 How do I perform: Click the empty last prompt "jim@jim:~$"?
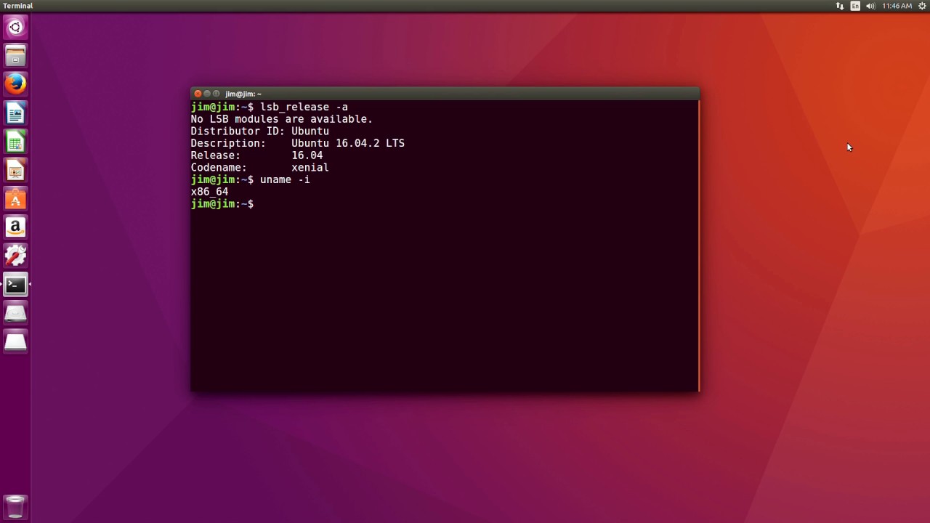pyautogui.click(x=222, y=204)
